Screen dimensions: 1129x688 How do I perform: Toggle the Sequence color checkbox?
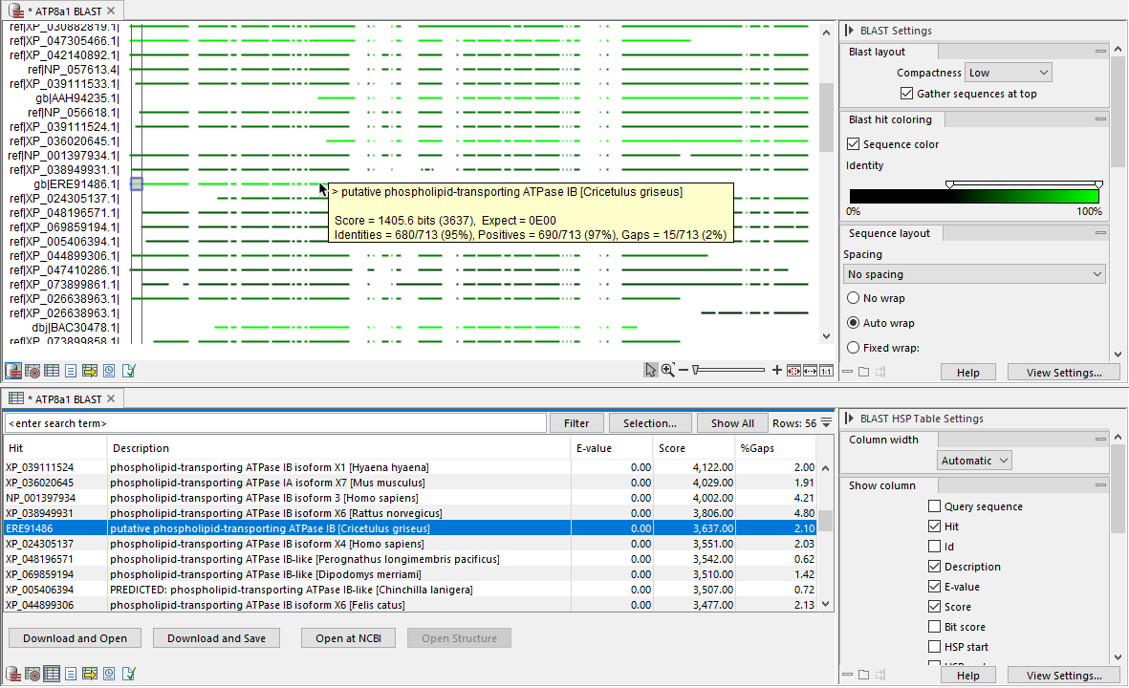853,144
